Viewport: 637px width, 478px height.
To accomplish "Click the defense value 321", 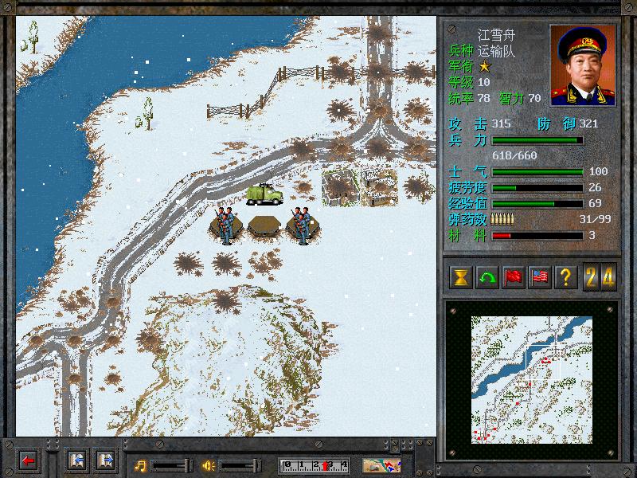I will coord(589,123).
